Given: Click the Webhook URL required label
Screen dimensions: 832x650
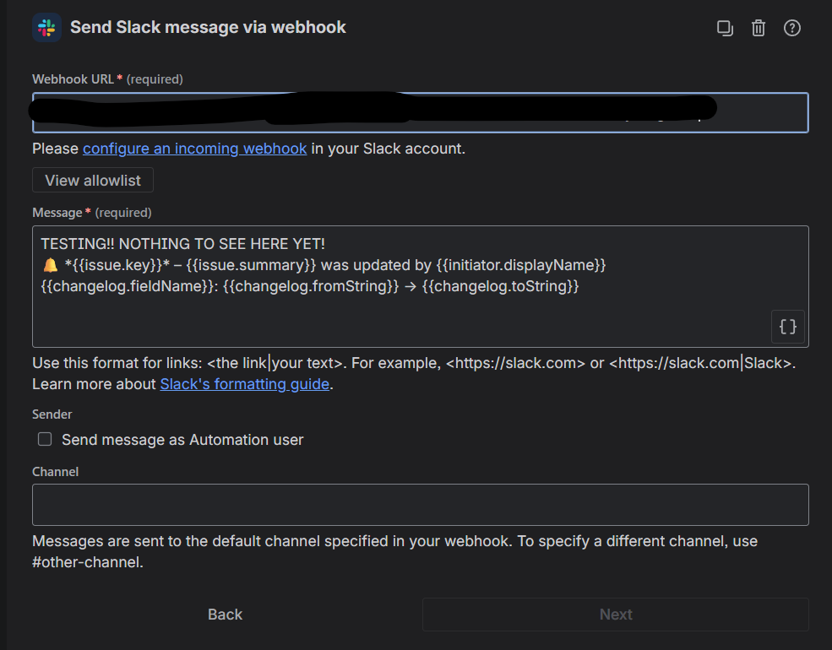Looking at the screenshot, I should pyautogui.click(x=108, y=79).
